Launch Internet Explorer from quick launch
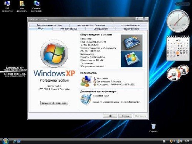Screen dimensions: 192x144 tap(15, 141)
